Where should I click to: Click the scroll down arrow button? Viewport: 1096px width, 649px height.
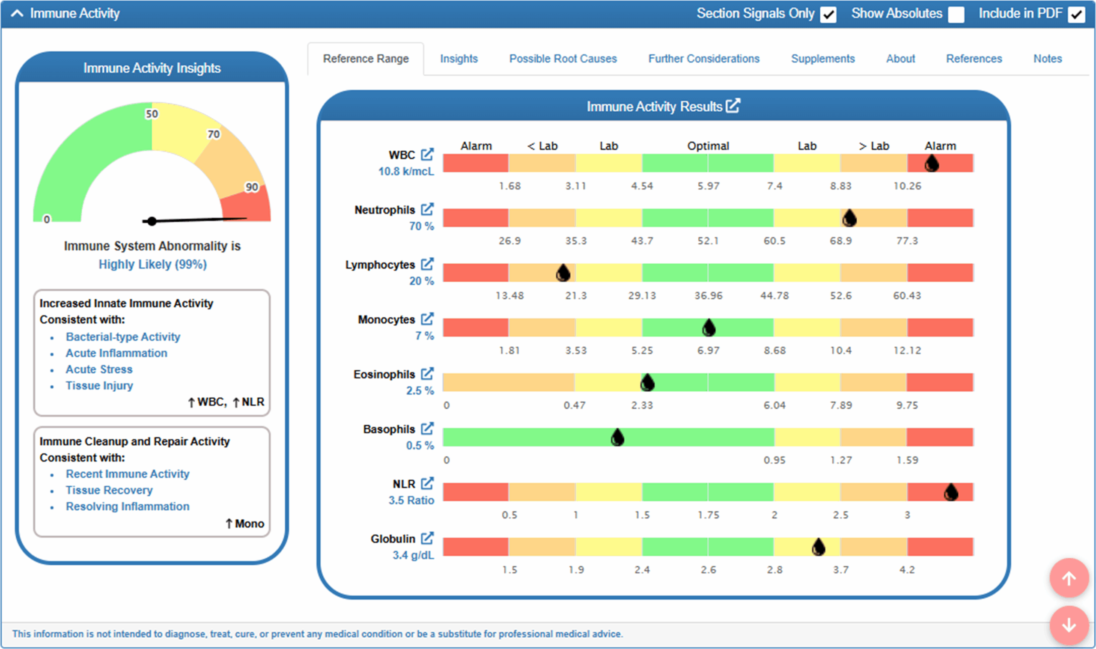tap(1069, 625)
